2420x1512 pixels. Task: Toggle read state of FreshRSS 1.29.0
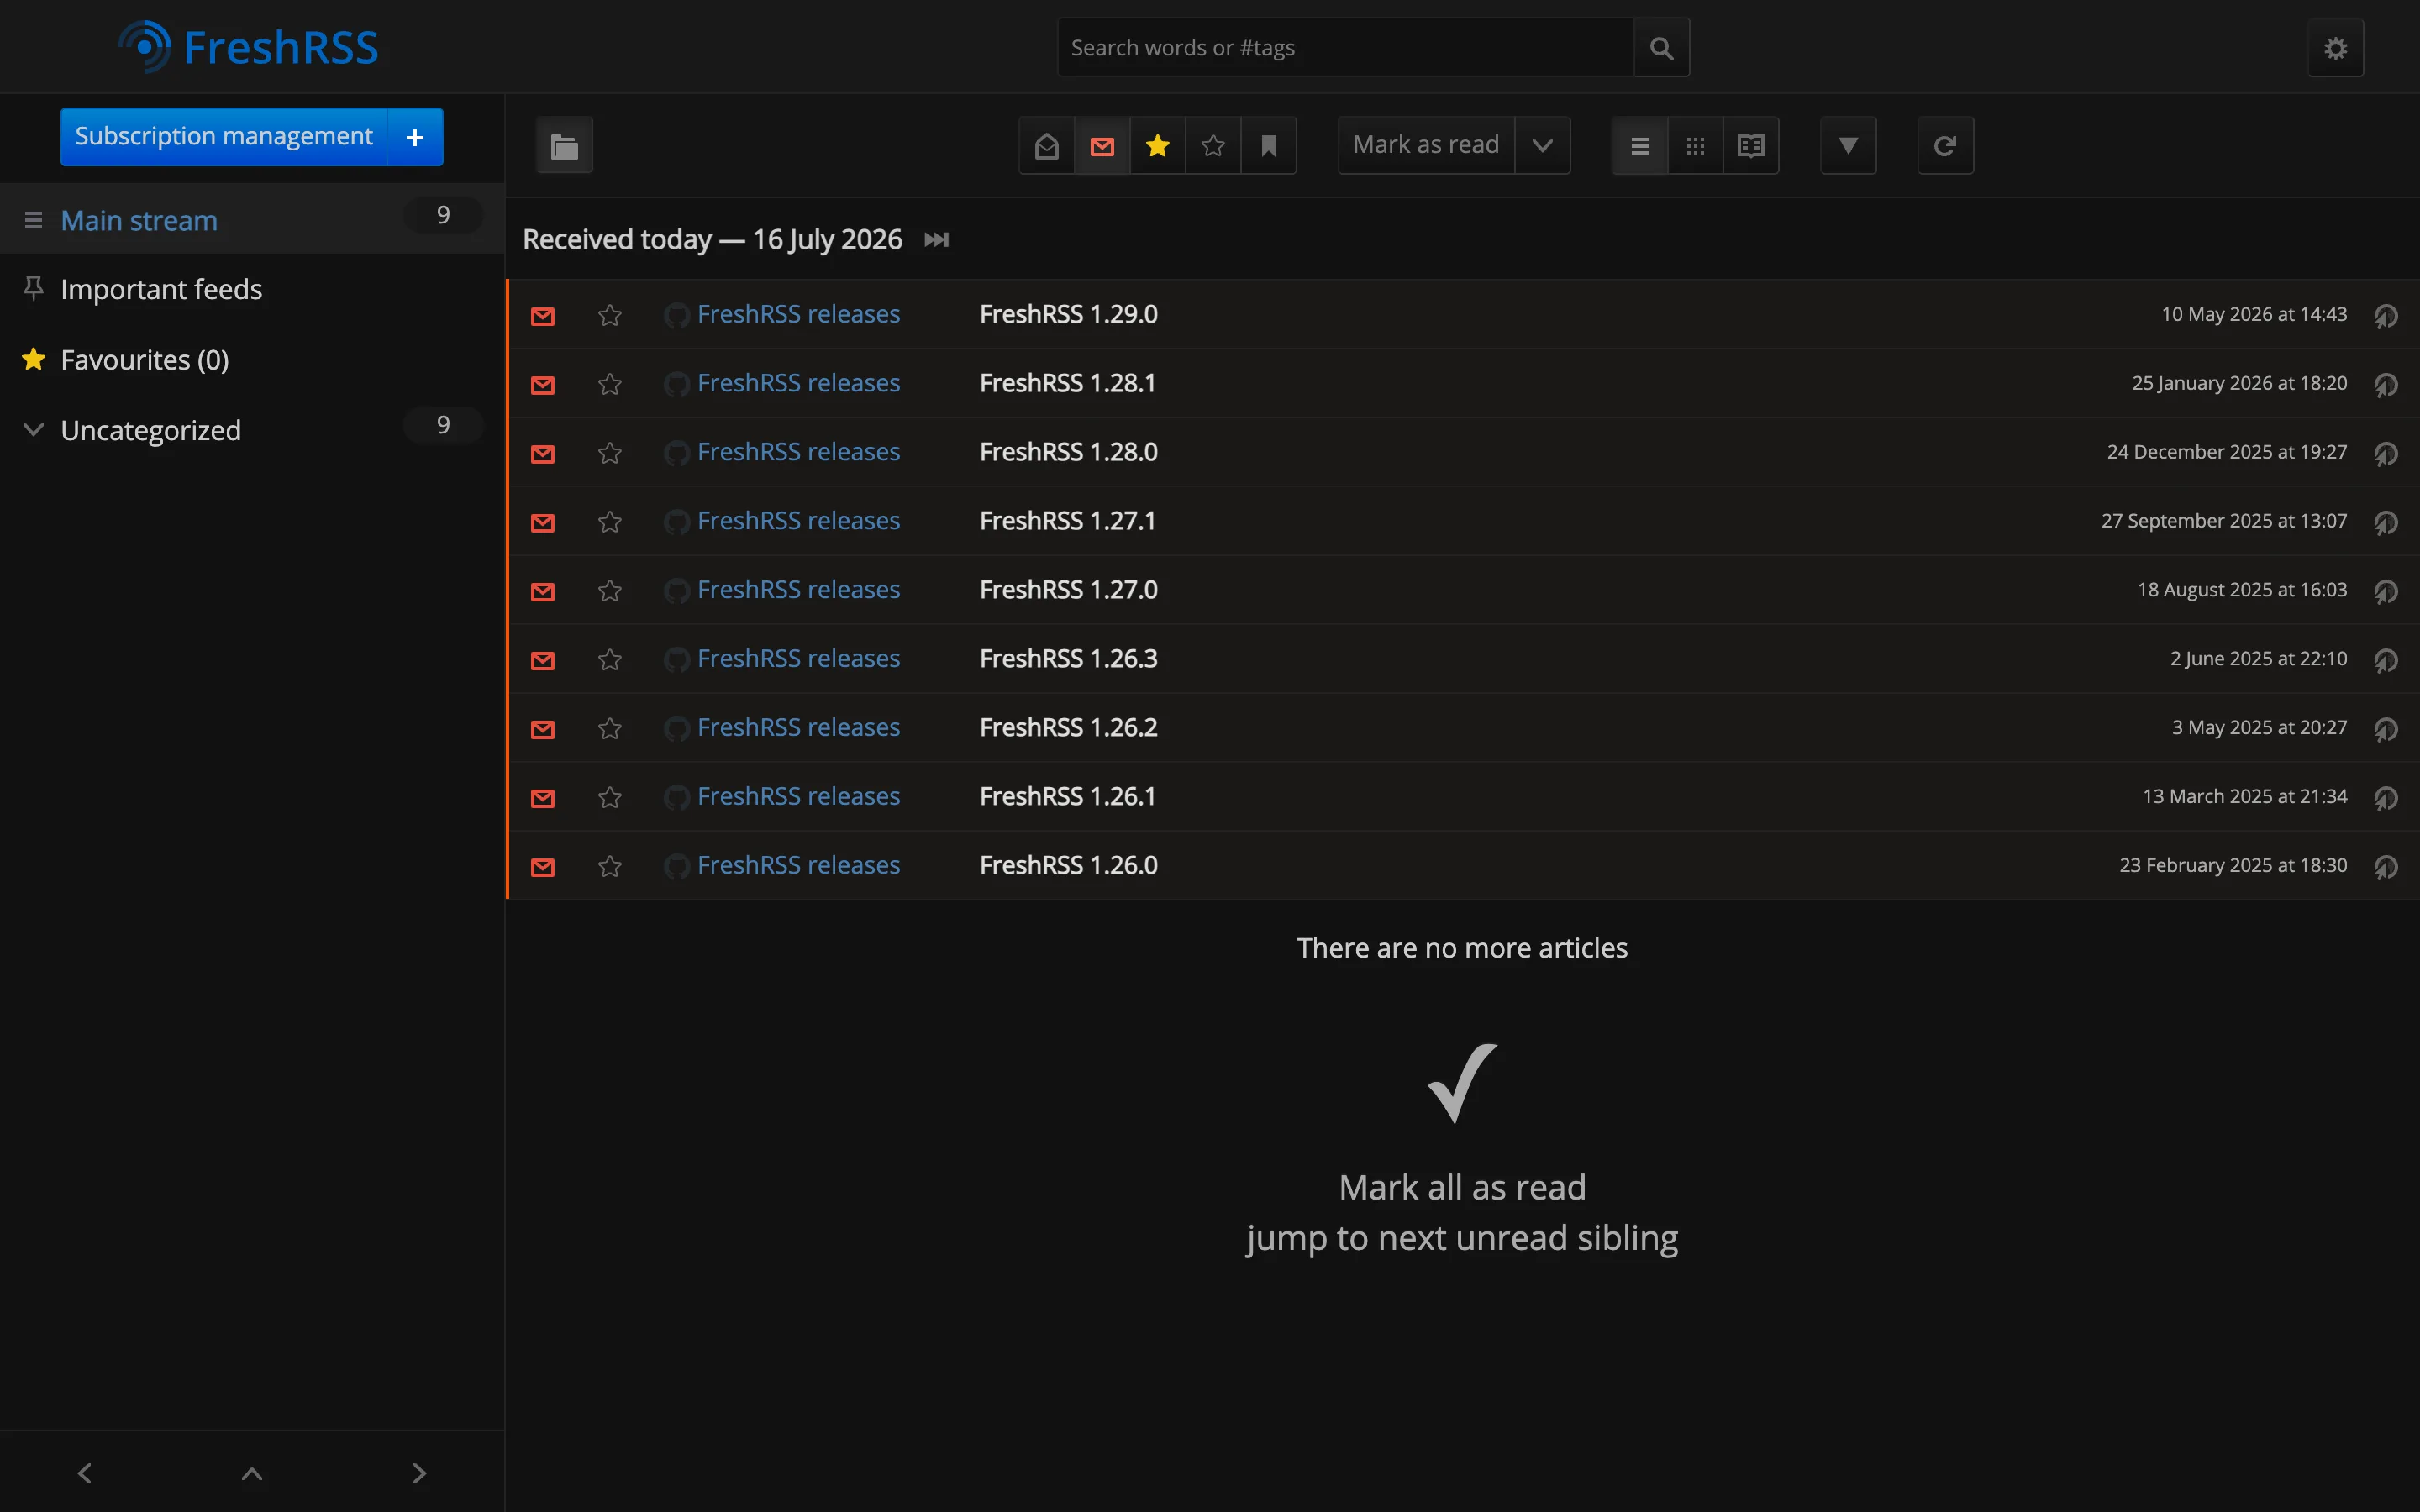[542, 315]
